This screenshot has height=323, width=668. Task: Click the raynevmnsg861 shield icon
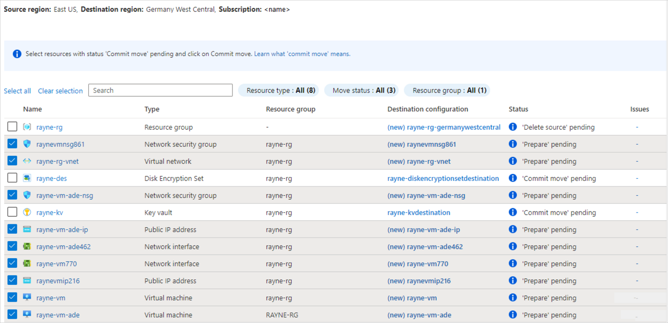(x=27, y=144)
